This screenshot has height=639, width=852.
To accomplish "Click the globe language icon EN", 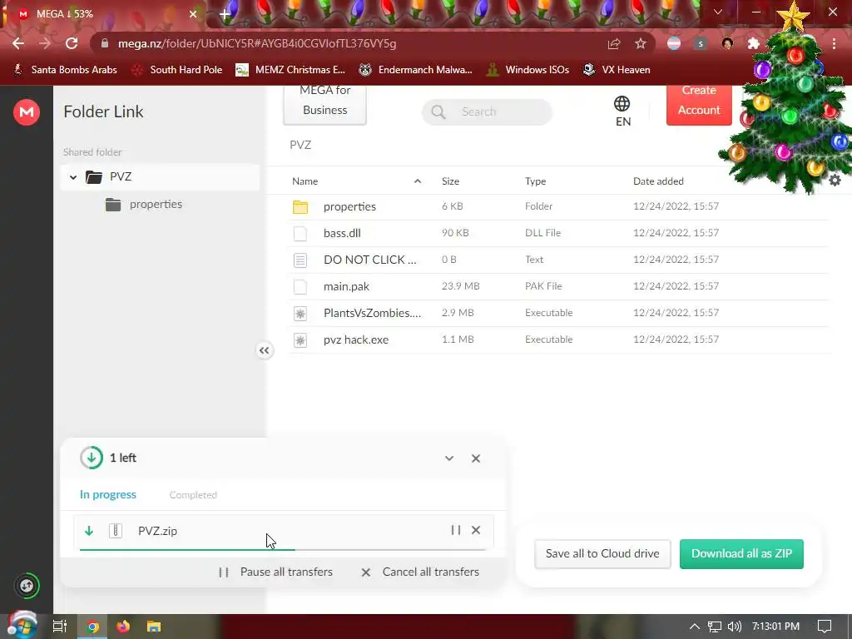I will 622,111.
